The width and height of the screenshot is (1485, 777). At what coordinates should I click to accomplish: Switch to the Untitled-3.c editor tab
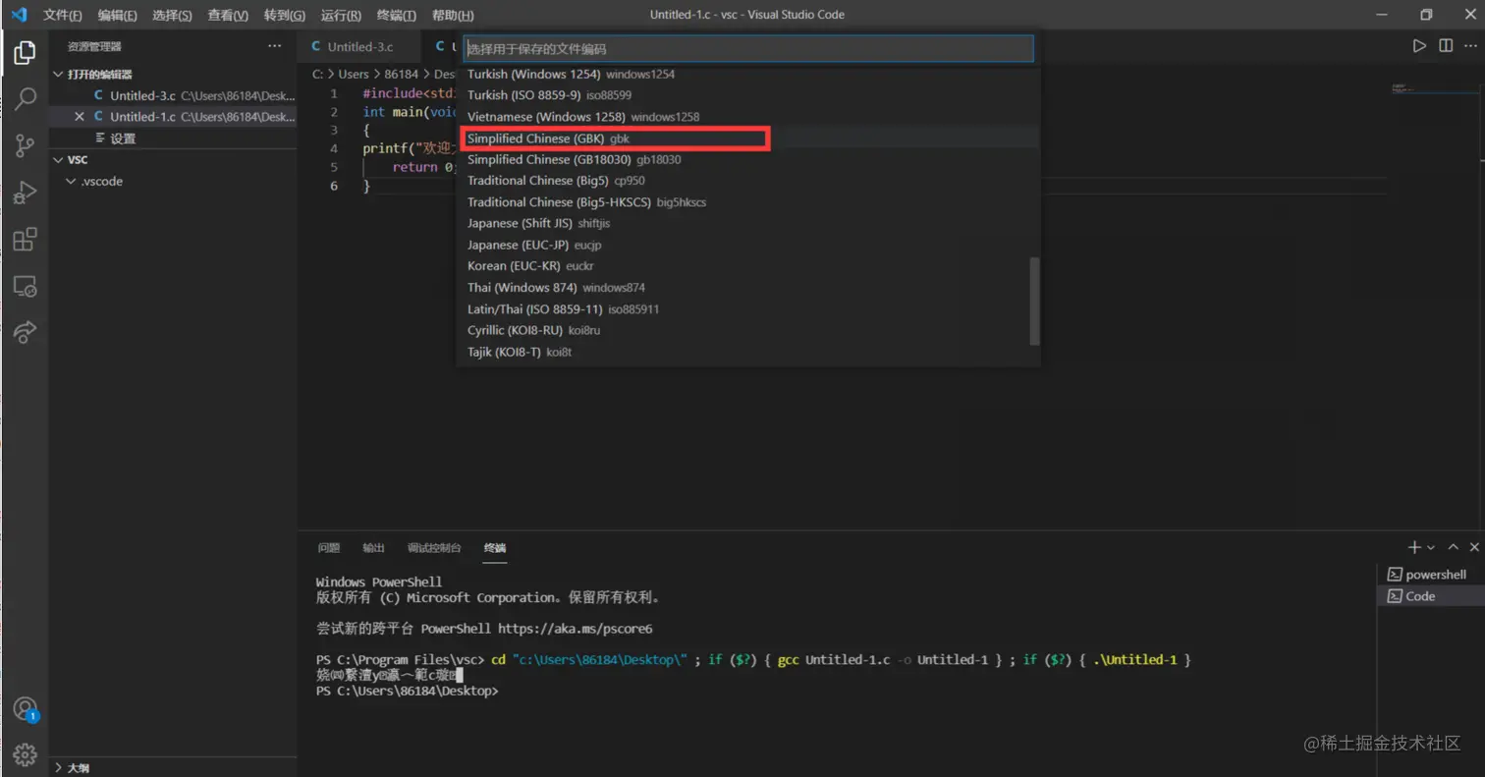[359, 46]
